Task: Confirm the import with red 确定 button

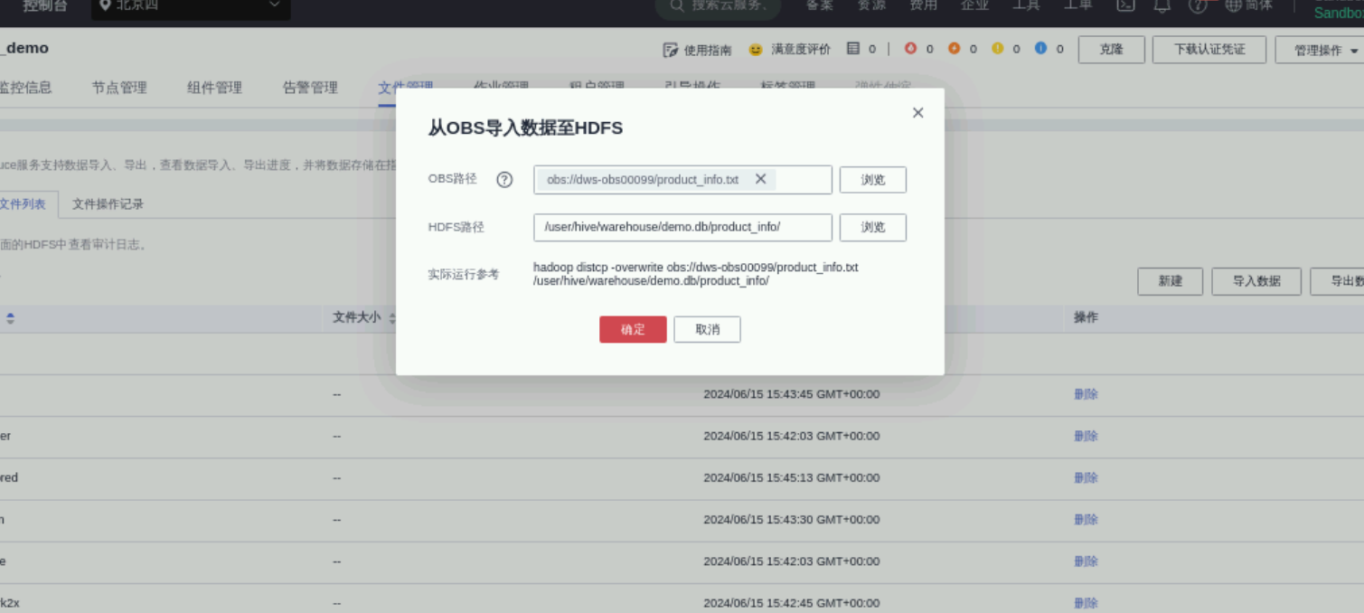Action: click(633, 329)
